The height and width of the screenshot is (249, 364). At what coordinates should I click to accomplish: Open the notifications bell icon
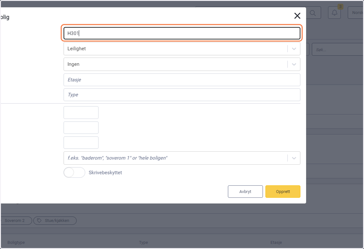(x=335, y=13)
